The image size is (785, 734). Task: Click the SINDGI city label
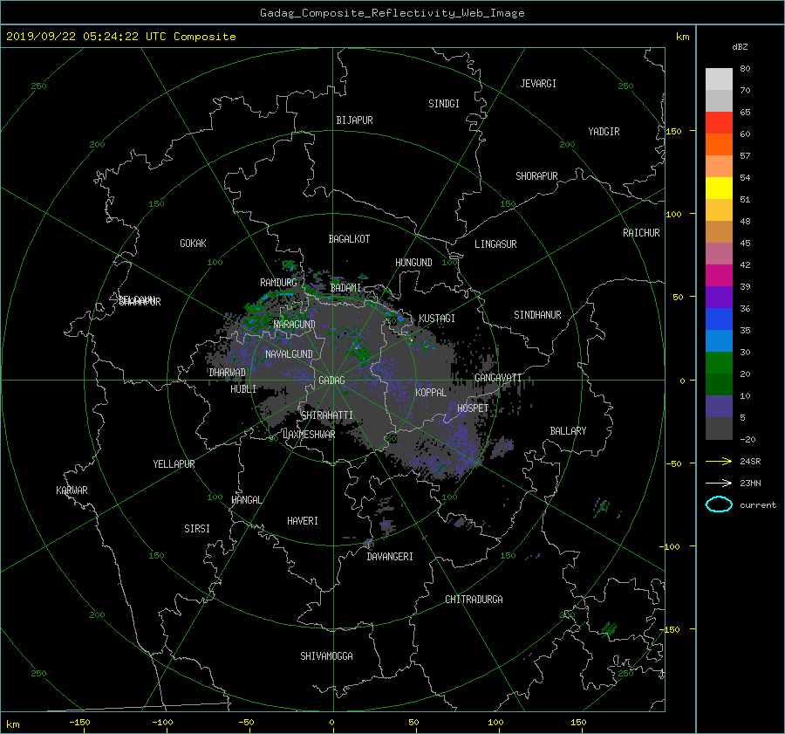click(x=444, y=104)
